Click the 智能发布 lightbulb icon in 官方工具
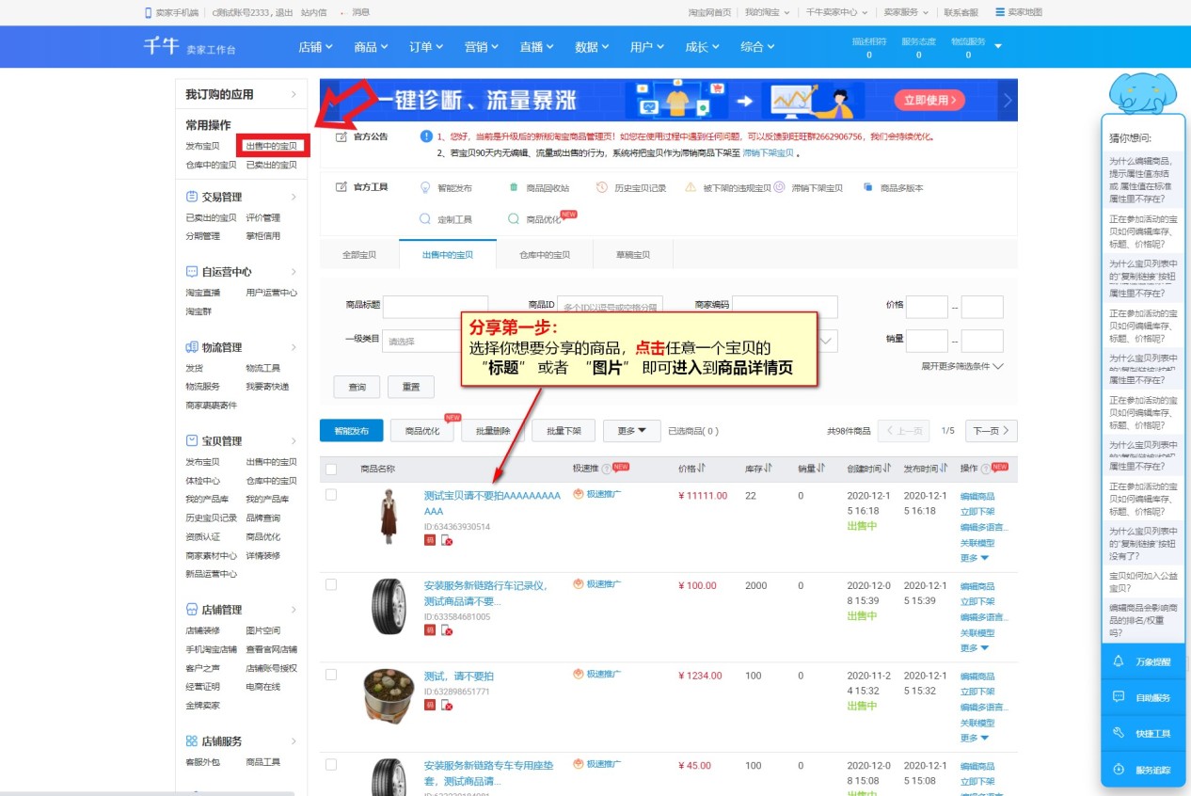 pos(424,187)
